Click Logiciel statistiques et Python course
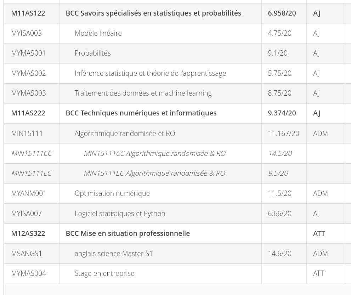Image resolution: width=351 pixels, height=295 pixels. (x=120, y=214)
